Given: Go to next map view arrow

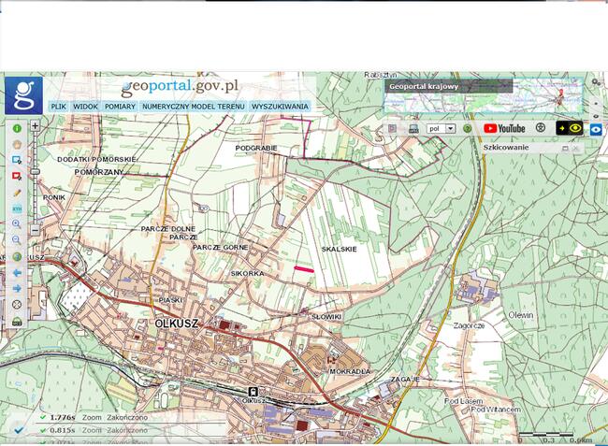Looking at the screenshot, I should tap(16, 289).
